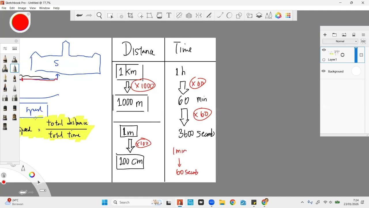Image resolution: width=369 pixels, height=208 pixels.
Task: Click the layer opacity value 100
Action: pos(363,41)
